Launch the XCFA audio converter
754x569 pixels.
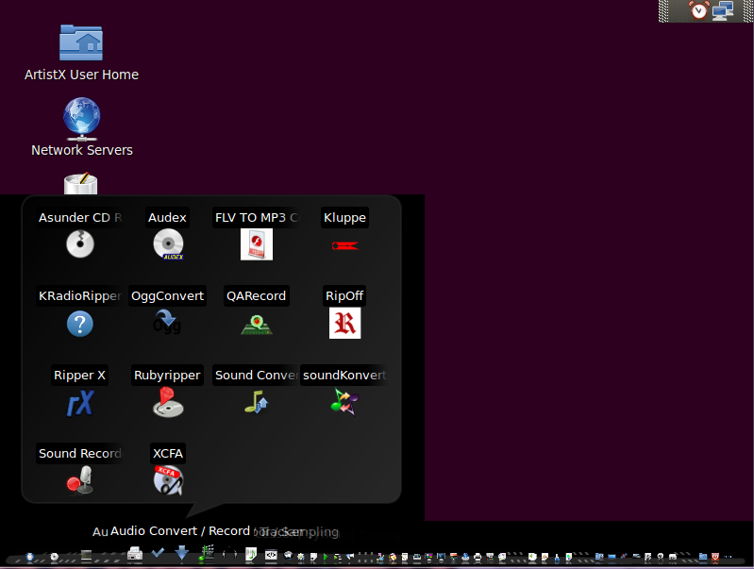tap(168, 481)
